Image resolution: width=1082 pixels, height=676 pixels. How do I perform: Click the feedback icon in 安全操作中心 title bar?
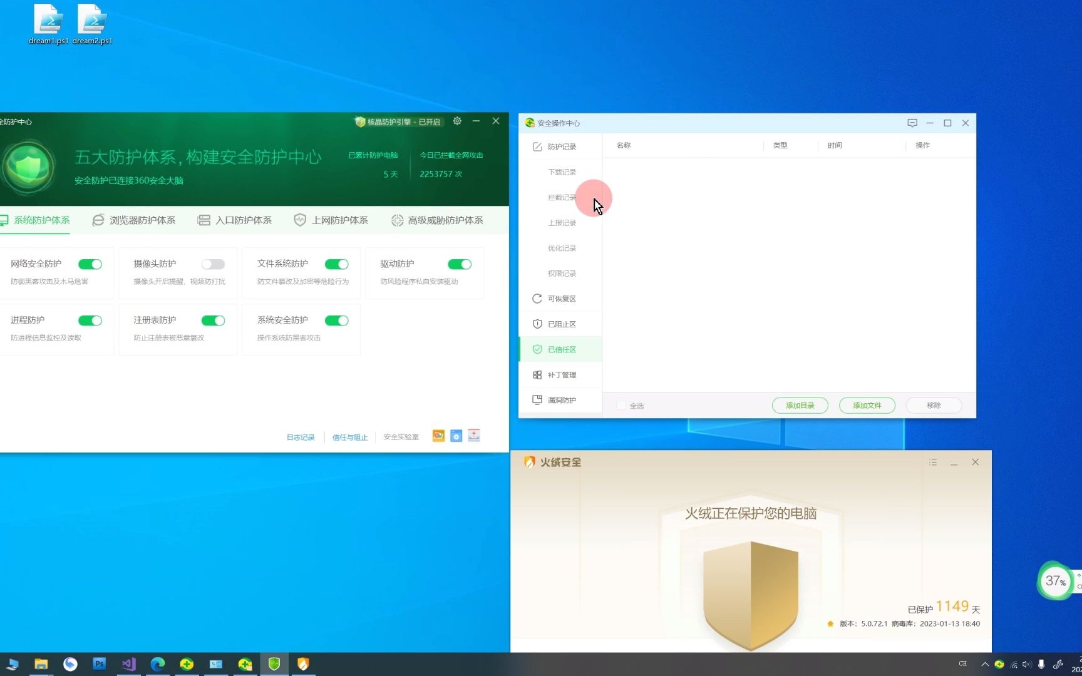(912, 123)
